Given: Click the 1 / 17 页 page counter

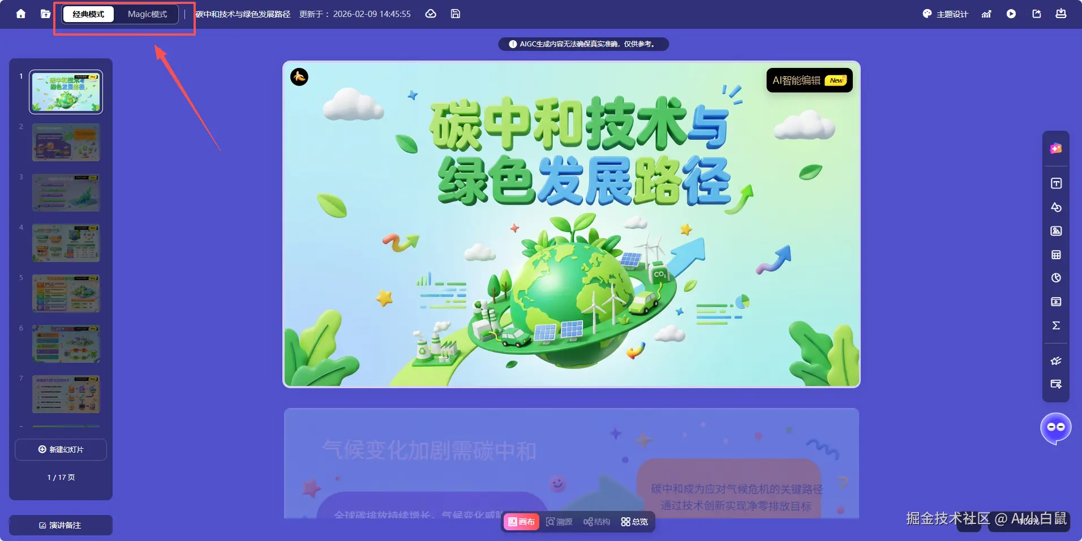Looking at the screenshot, I should [61, 477].
